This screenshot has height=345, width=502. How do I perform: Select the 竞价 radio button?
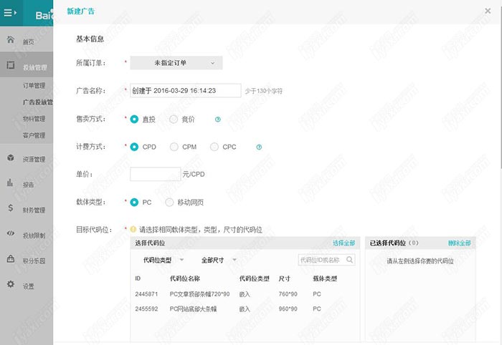click(x=174, y=120)
